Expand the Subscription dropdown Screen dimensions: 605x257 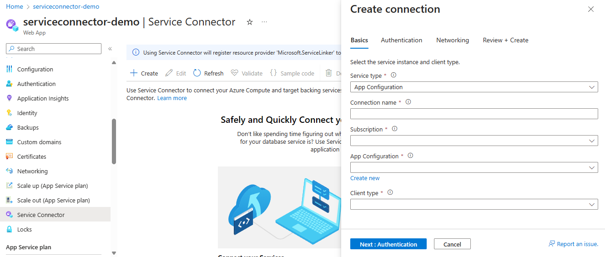[474, 141]
